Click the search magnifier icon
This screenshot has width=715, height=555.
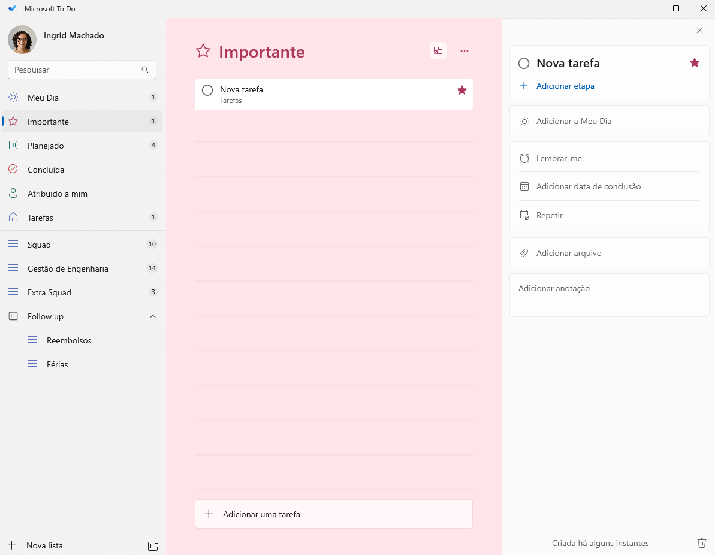145,70
